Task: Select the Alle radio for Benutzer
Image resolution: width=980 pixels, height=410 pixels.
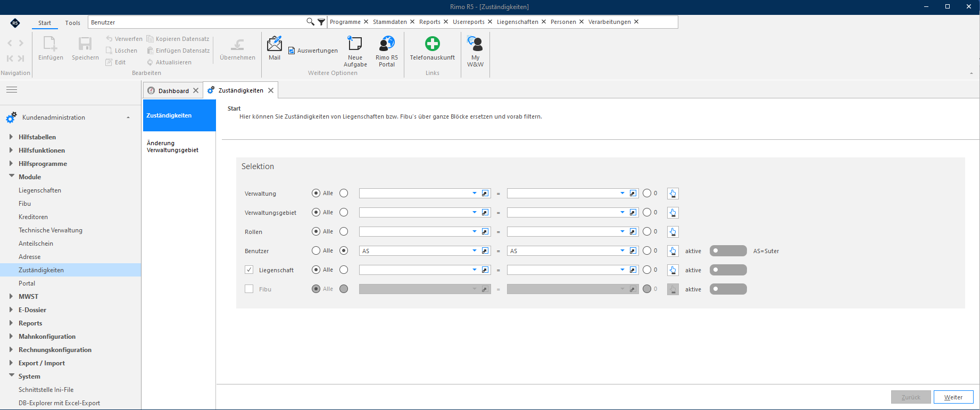Action: (316, 250)
